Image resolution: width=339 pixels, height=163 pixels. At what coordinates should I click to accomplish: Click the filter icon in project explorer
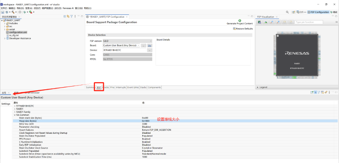click(x=71, y=17)
